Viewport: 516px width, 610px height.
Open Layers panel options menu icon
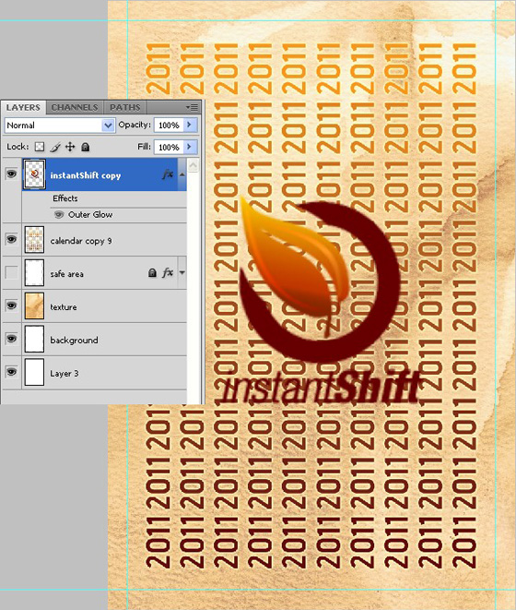(x=193, y=107)
